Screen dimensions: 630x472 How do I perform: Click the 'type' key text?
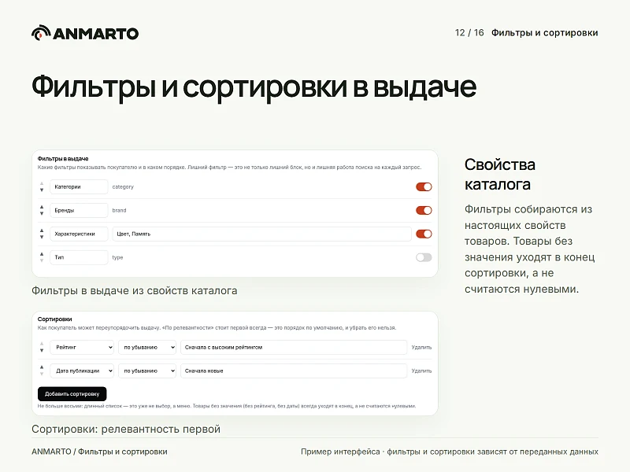[117, 257]
